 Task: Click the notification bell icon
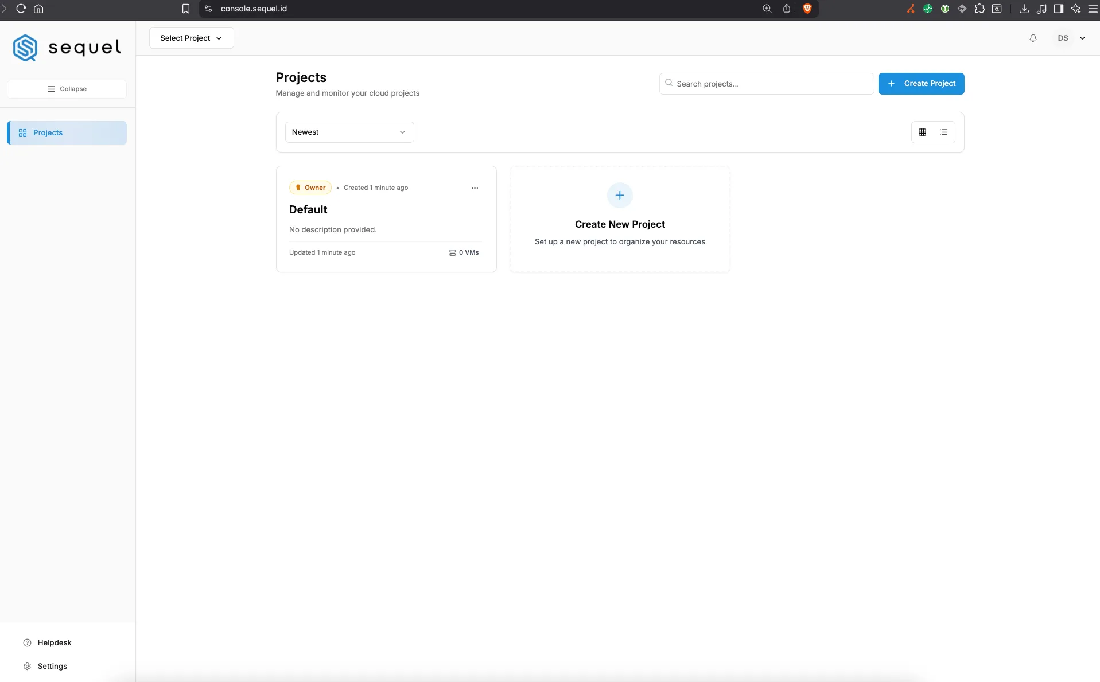(1033, 38)
